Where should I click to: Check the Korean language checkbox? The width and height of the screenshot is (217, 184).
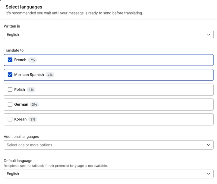[x=10, y=119]
